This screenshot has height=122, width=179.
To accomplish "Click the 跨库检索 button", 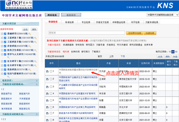I will 52,15.
